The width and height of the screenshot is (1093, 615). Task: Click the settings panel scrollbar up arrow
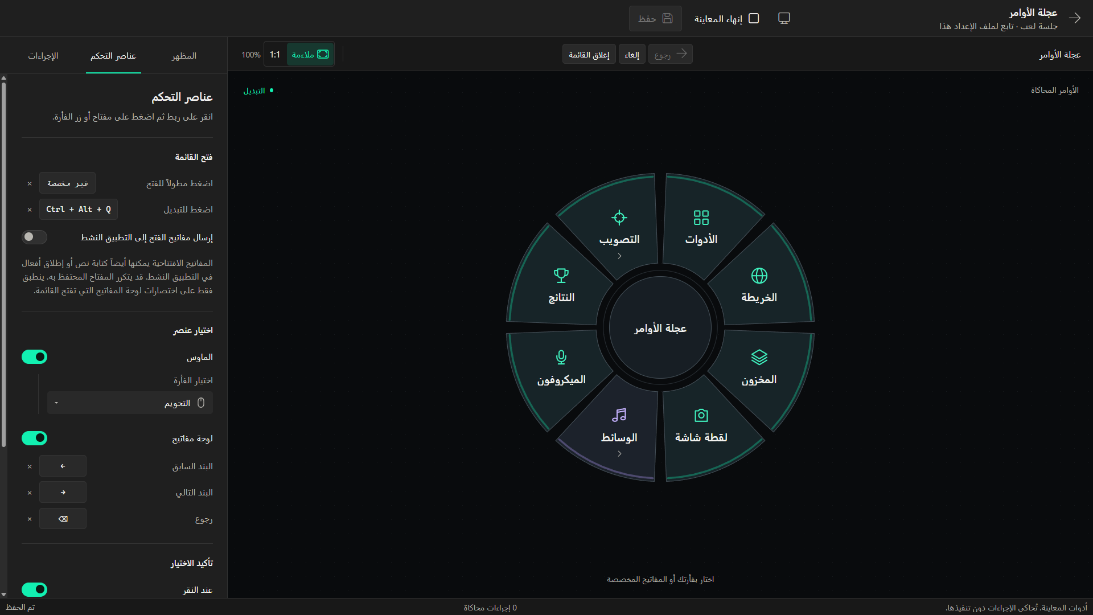coord(3,78)
